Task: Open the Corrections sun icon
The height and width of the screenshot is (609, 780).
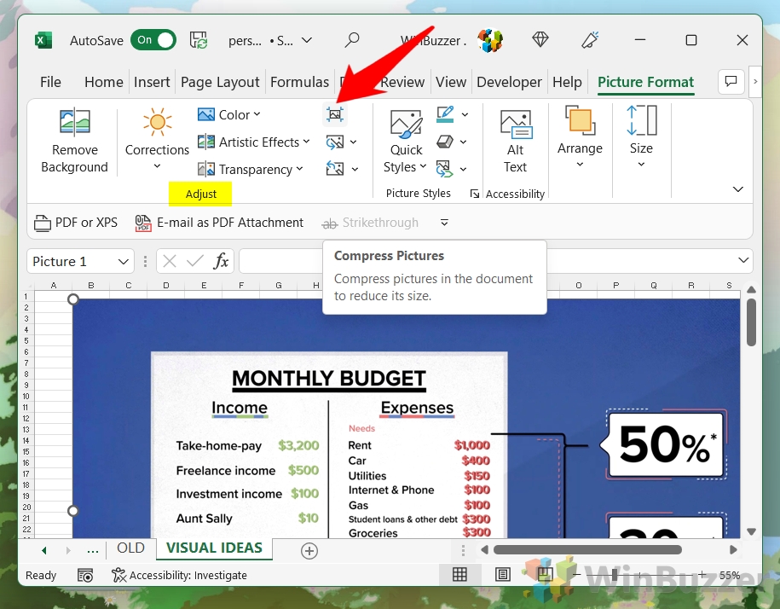Action: 157,122
